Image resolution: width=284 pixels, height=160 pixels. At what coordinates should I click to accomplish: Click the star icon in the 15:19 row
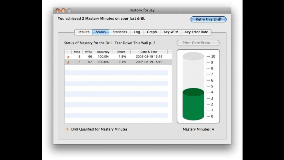68,62
